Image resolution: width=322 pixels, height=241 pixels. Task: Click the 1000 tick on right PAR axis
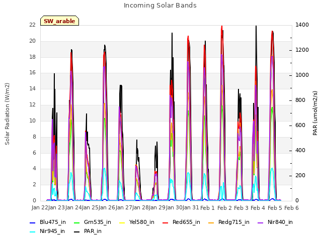302,75
